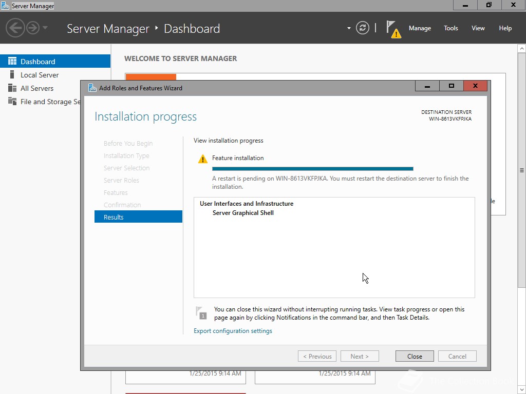Click the forward navigation arrow

(33, 28)
